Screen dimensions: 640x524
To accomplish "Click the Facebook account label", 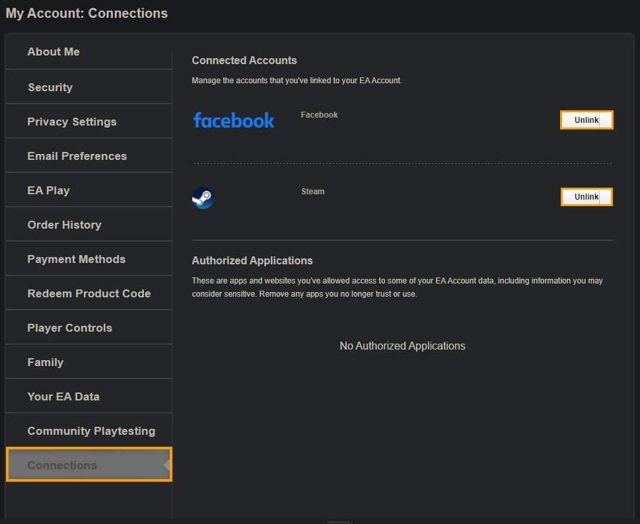I will [x=319, y=115].
